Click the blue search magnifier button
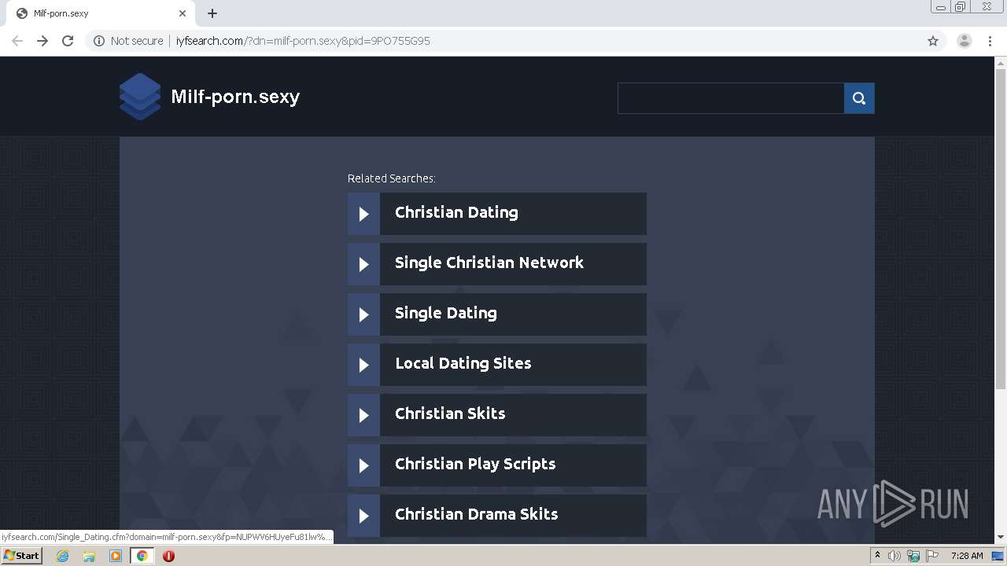Viewport: 1007px width, 566px height. click(859, 98)
